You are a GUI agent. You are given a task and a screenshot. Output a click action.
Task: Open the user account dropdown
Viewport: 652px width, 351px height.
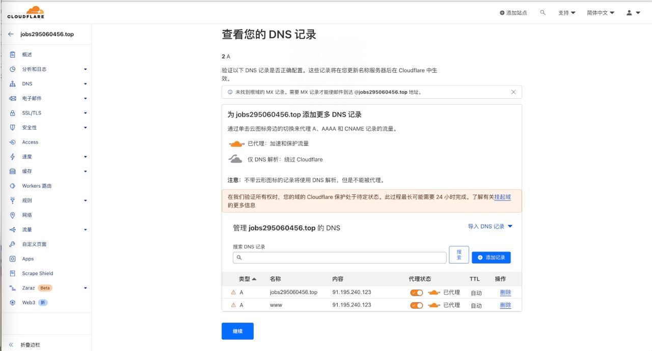pyautogui.click(x=633, y=13)
